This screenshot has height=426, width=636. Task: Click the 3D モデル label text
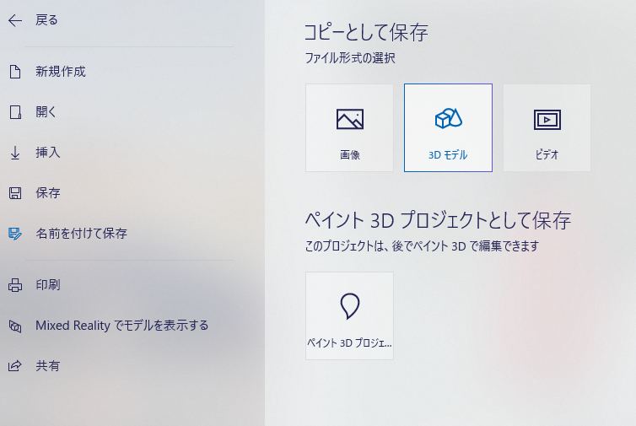(448, 155)
